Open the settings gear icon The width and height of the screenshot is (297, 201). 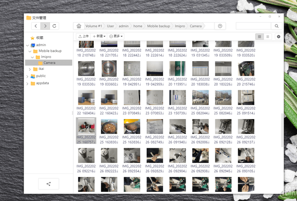[278, 36]
